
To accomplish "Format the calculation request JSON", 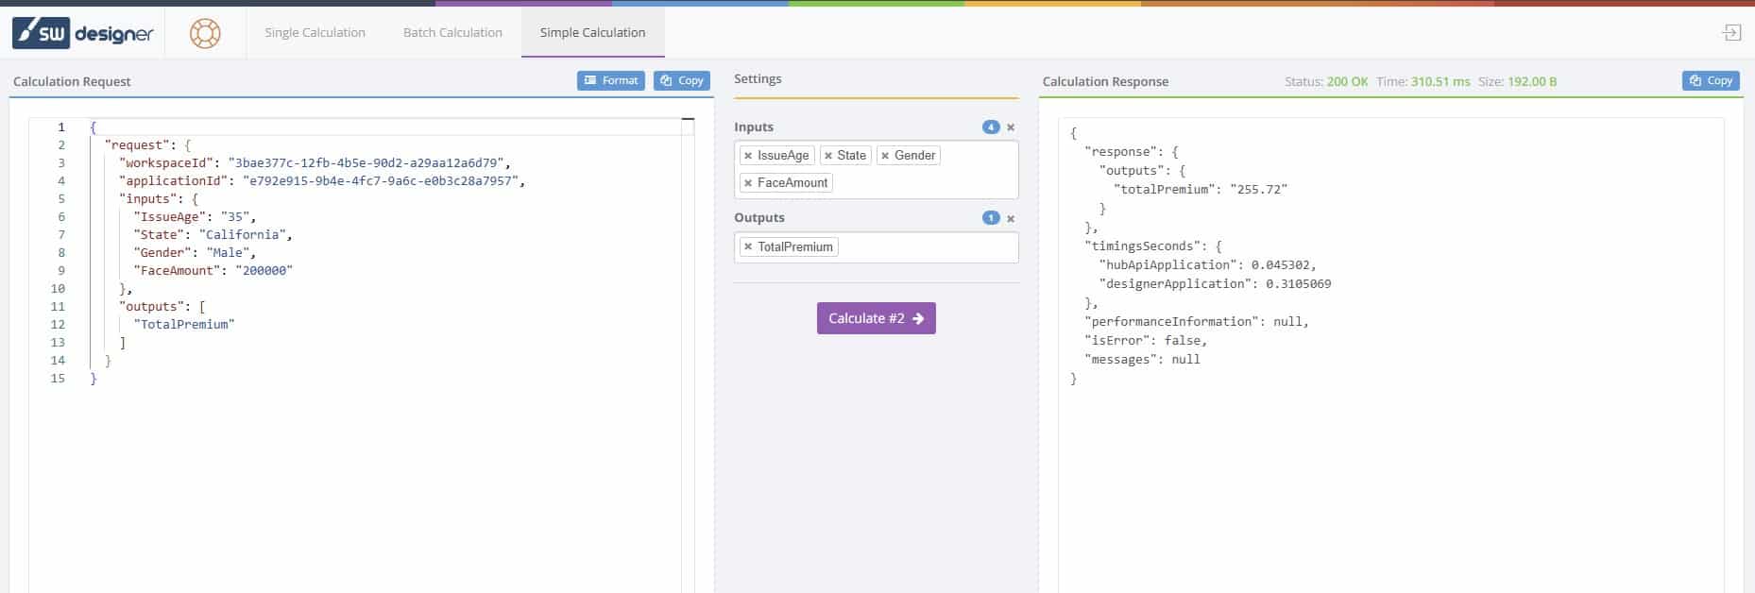I will [x=610, y=81].
